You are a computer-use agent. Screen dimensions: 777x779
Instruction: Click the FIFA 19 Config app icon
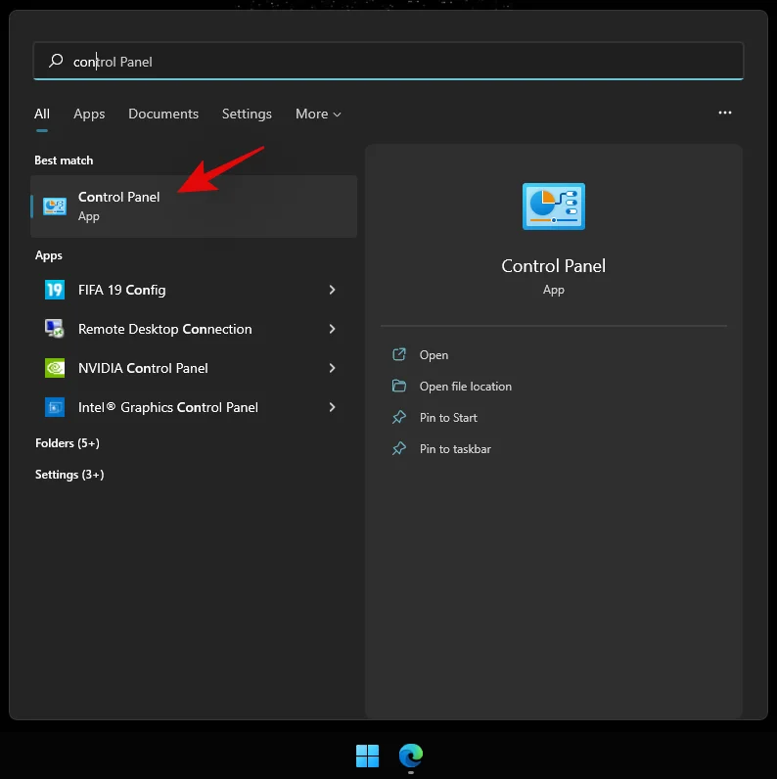(x=55, y=290)
